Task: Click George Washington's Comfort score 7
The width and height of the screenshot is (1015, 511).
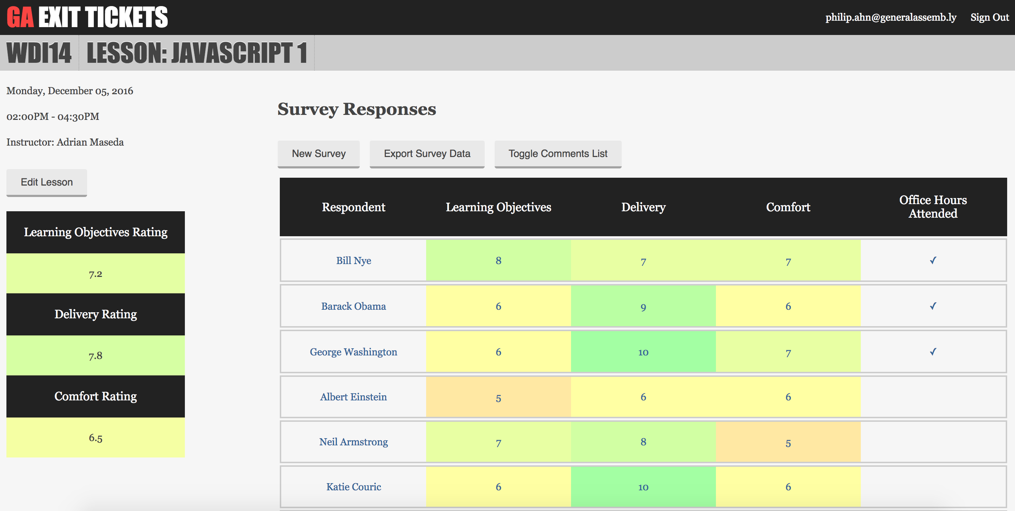Action: [x=788, y=352]
